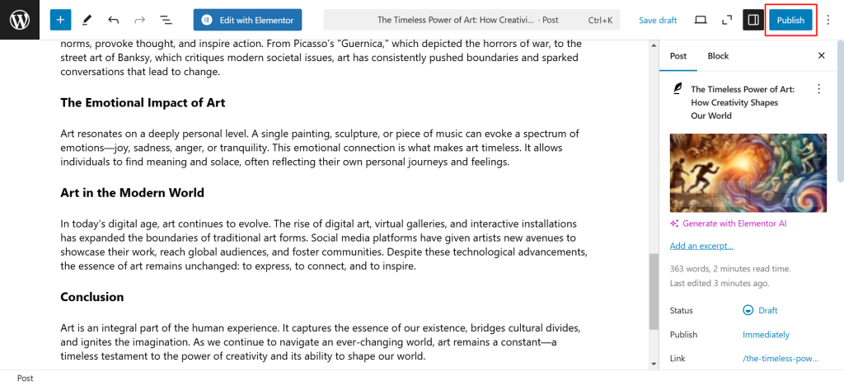Open the Document Overview list view

click(166, 20)
